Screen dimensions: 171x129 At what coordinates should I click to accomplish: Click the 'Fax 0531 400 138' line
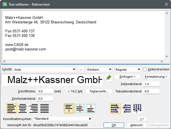(x=20, y=35)
